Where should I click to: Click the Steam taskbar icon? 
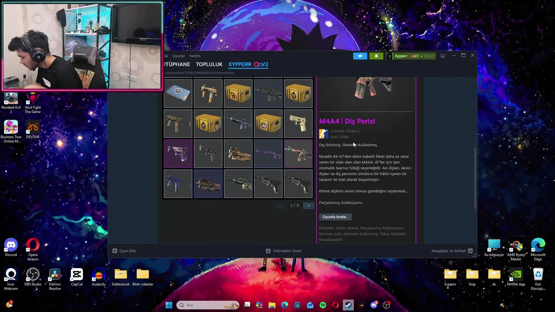tap(348, 305)
